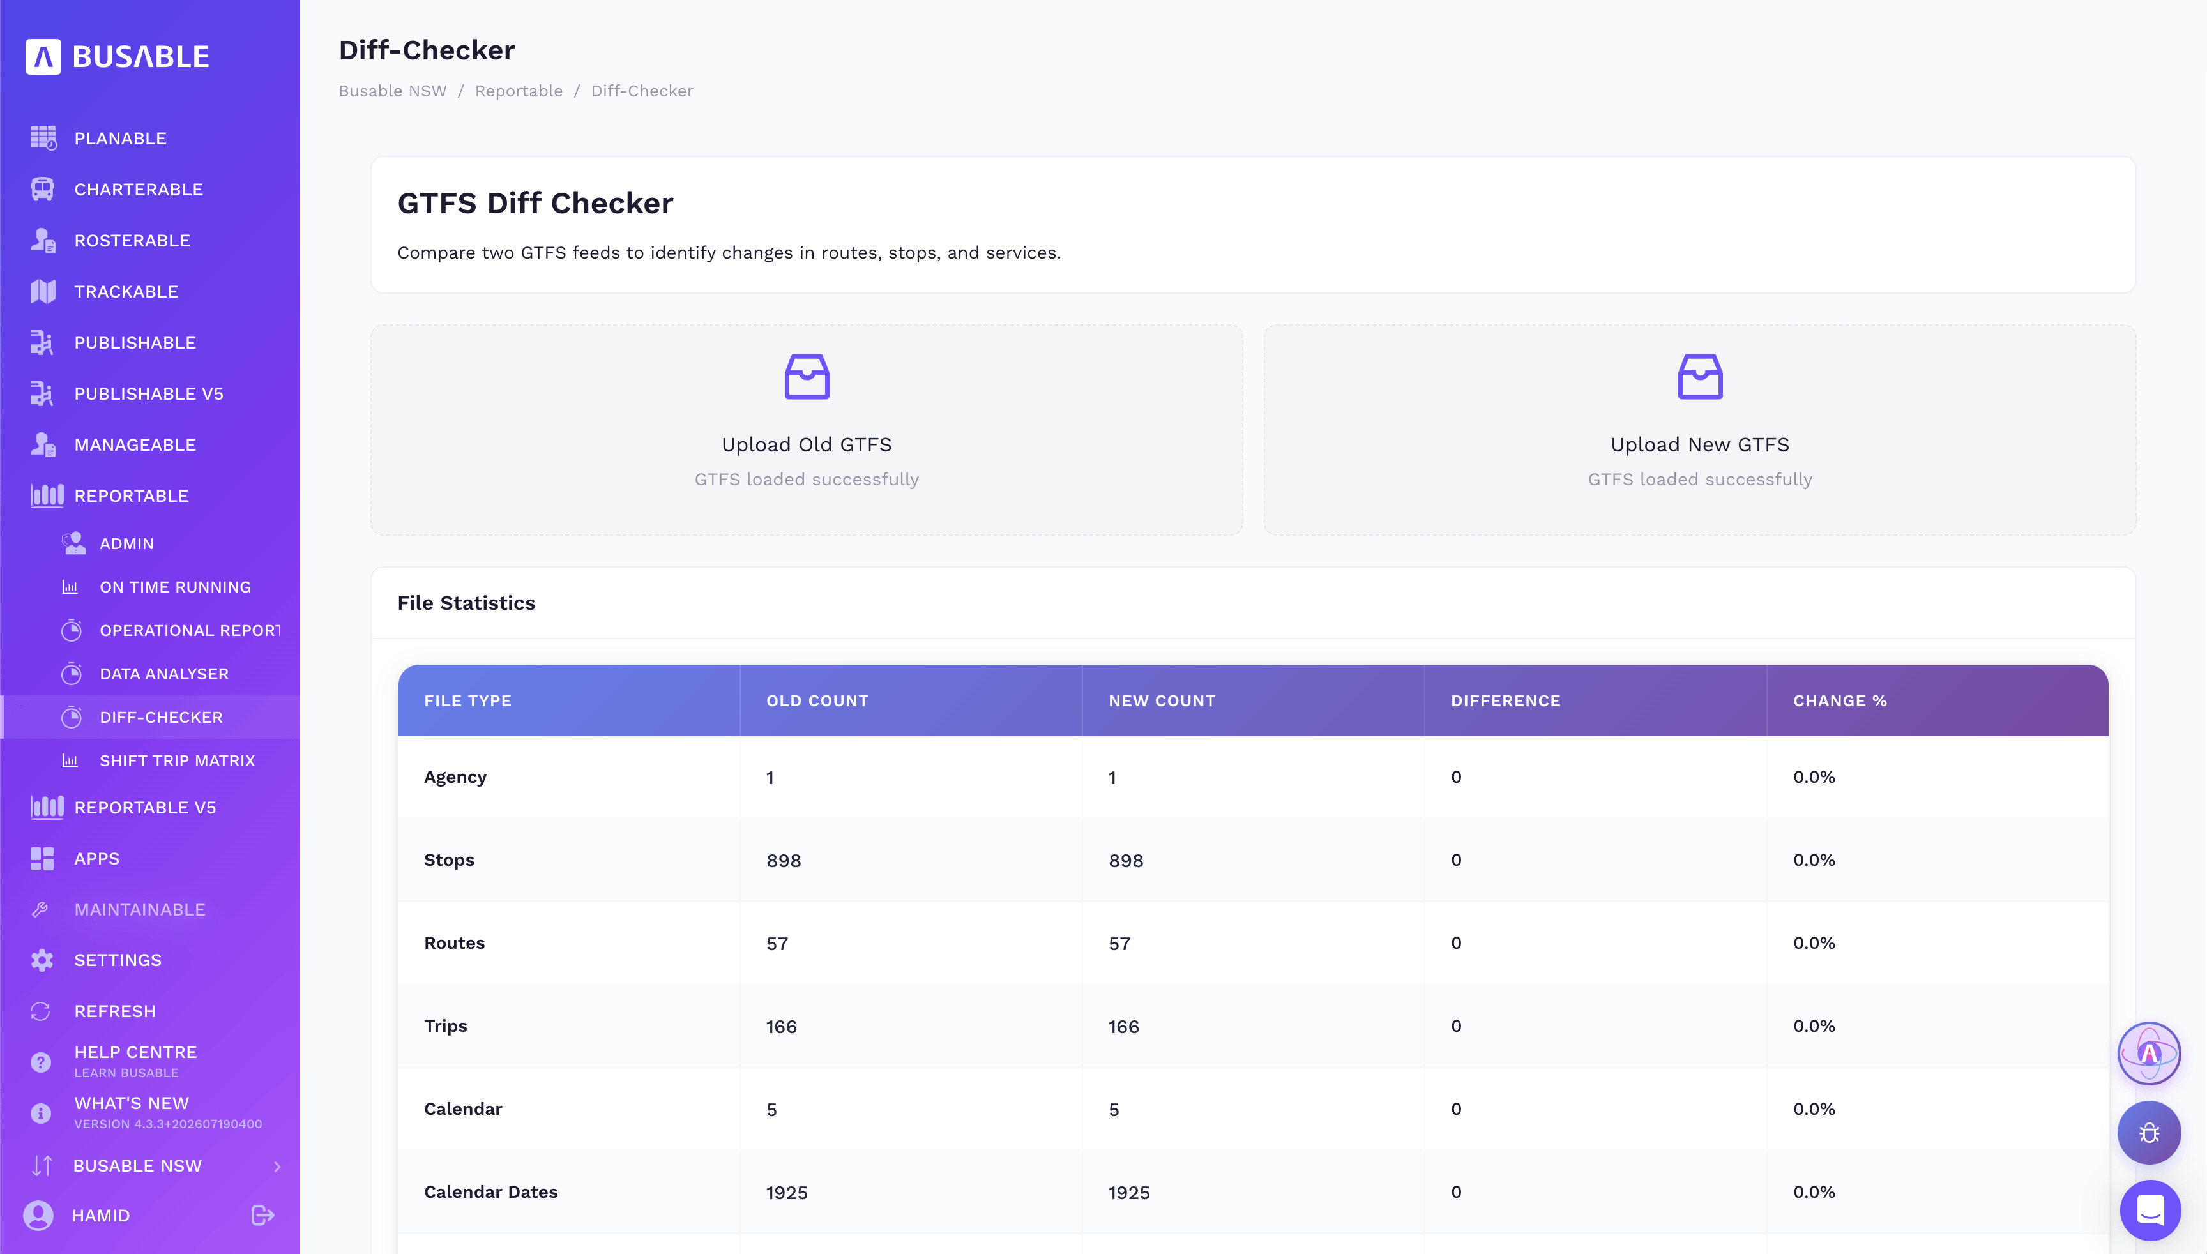Open the Maintainable module
This screenshot has height=1254, width=2207.
click(150, 909)
